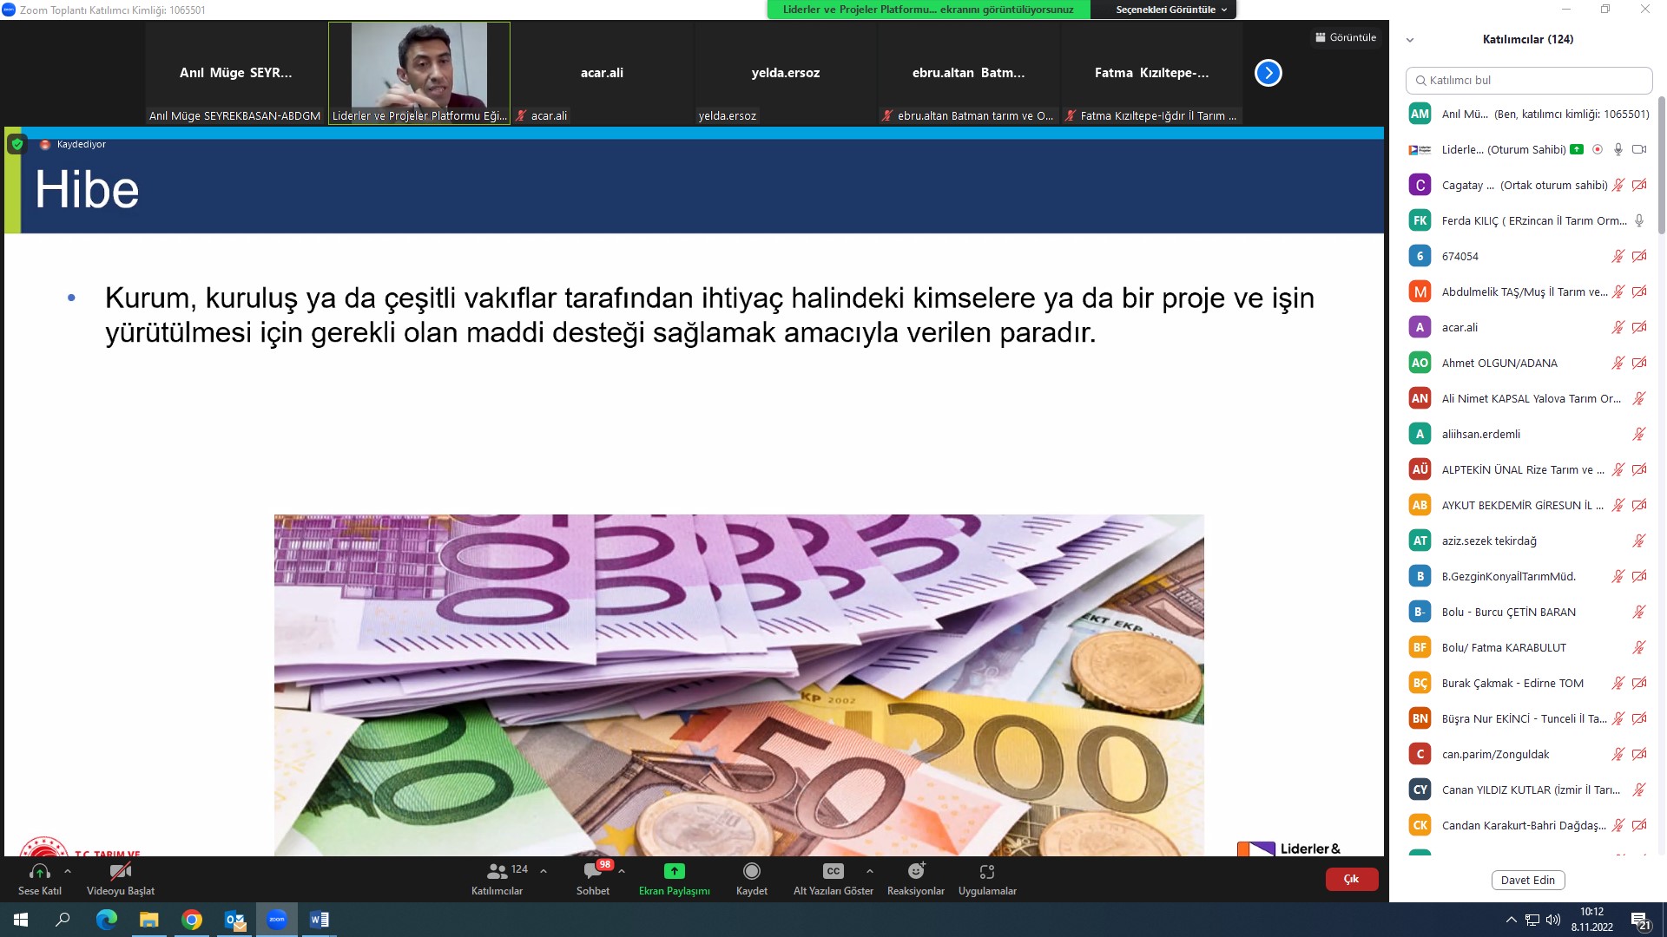Expand the audio options chevron
The height and width of the screenshot is (937, 1667).
(68, 871)
